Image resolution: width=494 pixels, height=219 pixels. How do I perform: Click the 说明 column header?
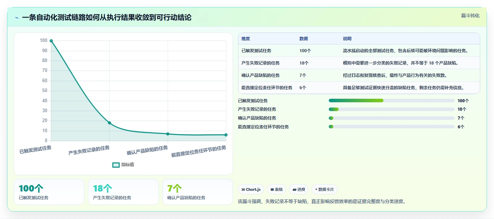(x=347, y=39)
